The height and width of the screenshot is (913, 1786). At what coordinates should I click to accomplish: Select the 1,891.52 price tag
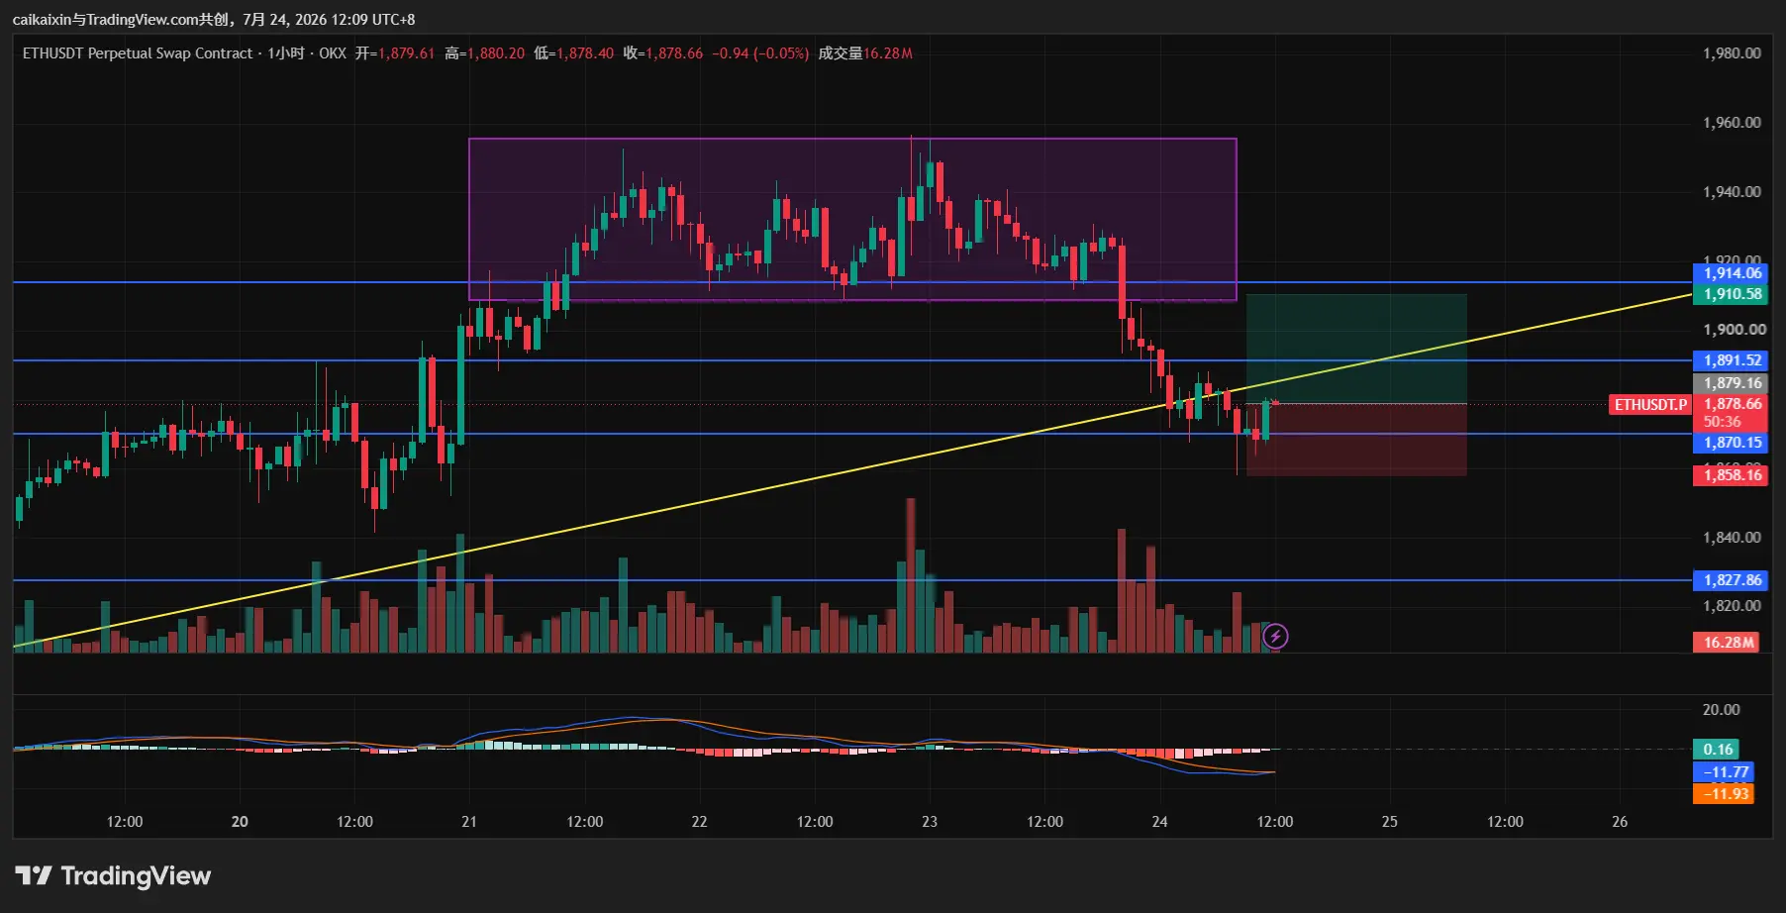[x=1733, y=360]
